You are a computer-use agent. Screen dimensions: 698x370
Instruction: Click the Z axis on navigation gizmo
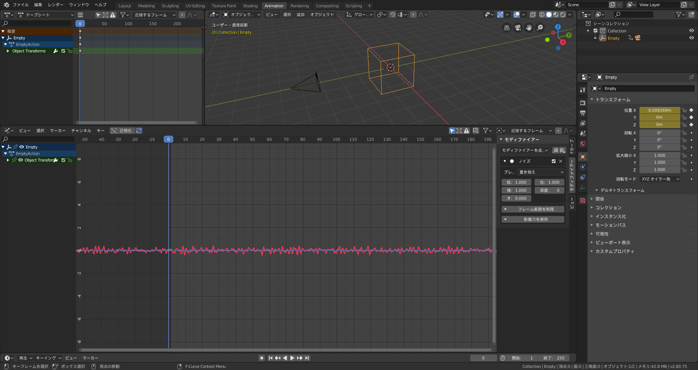pyautogui.click(x=557, y=27)
